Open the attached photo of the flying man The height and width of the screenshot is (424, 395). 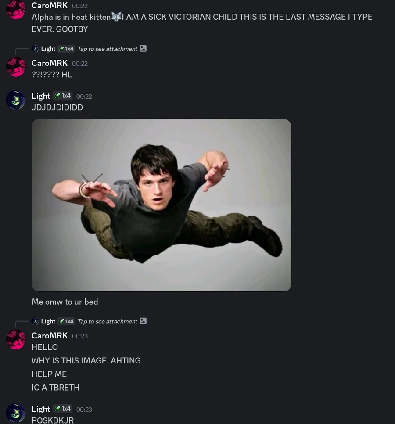coord(162,205)
